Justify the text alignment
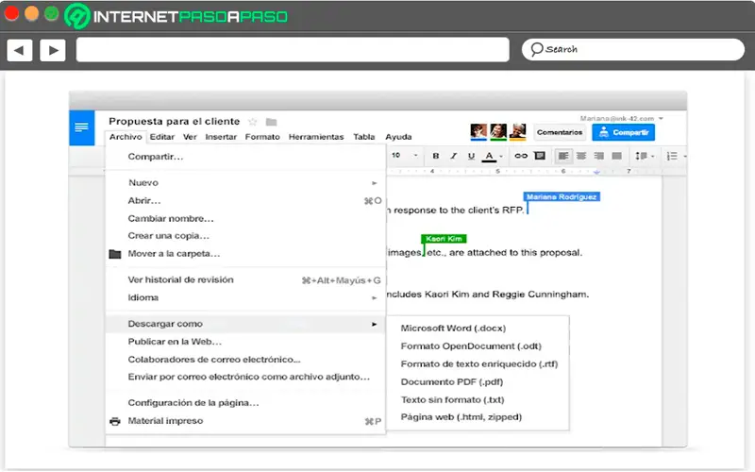This screenshot has width=755, height=472. pyautogui.click(x=617, y=156)
